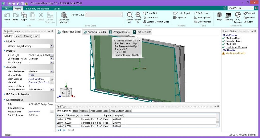260x138 pixels.
Task: Collapse the Miscellaneous section
Action: point(5,100)
